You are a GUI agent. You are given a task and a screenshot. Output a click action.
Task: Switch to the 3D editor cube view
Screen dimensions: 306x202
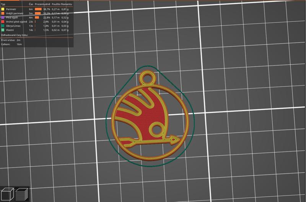(x=7, y=194)
